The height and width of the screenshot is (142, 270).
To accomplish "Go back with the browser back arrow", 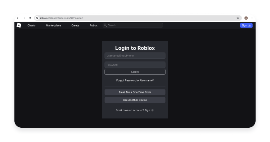I will (x=18, y=18).
